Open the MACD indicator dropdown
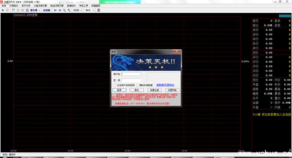Viewport: 292px width, 158px height. tap(90, 10)
